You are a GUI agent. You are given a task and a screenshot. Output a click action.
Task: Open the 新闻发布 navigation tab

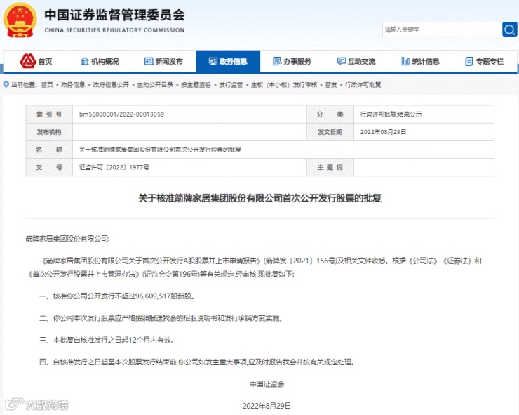click(164, 61)
